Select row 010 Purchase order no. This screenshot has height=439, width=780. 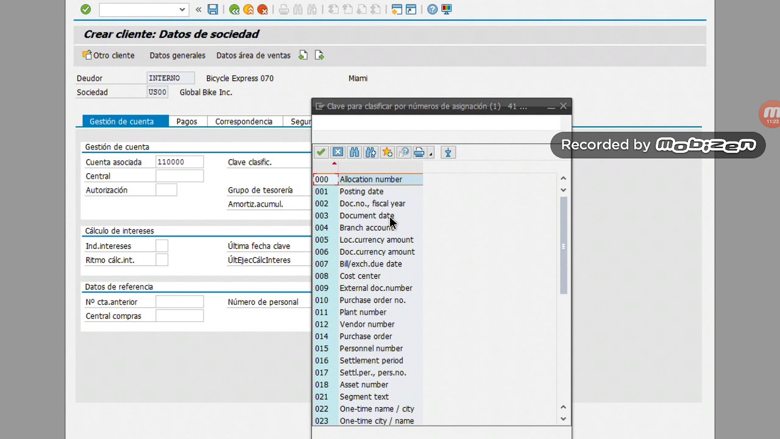click(x=368, y=300)
